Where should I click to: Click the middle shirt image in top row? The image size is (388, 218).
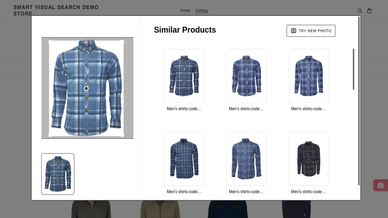[246, 76]
